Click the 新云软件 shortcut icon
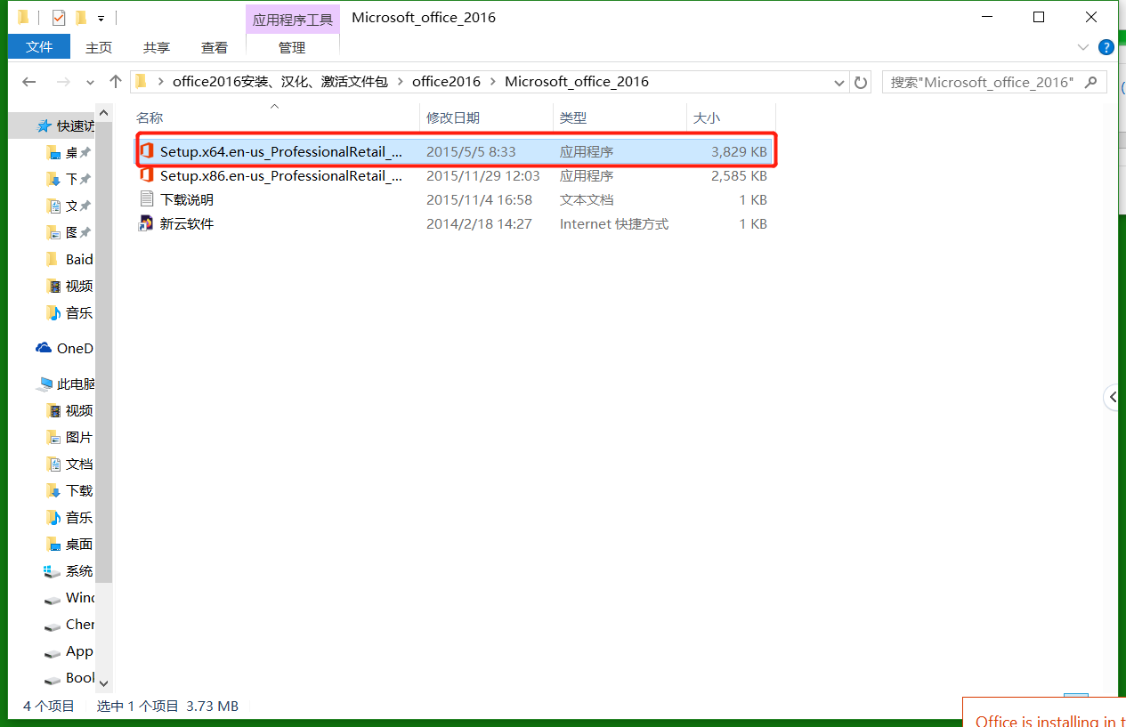Screen dimensions: 1126x727 (x=147, y=223)
